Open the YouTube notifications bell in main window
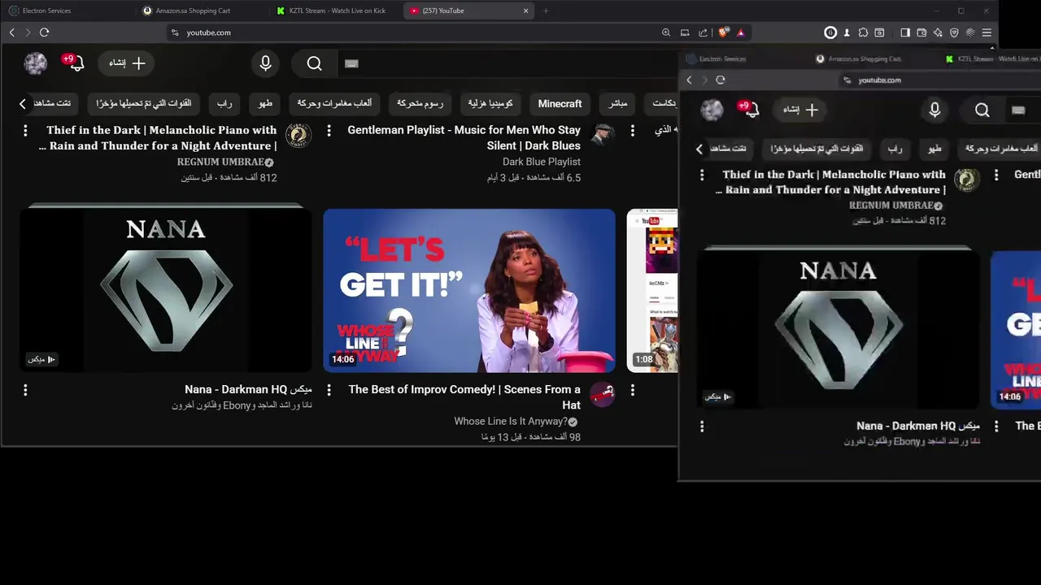The width and height of the screenshot is (1041, 585). coord(75,63)
